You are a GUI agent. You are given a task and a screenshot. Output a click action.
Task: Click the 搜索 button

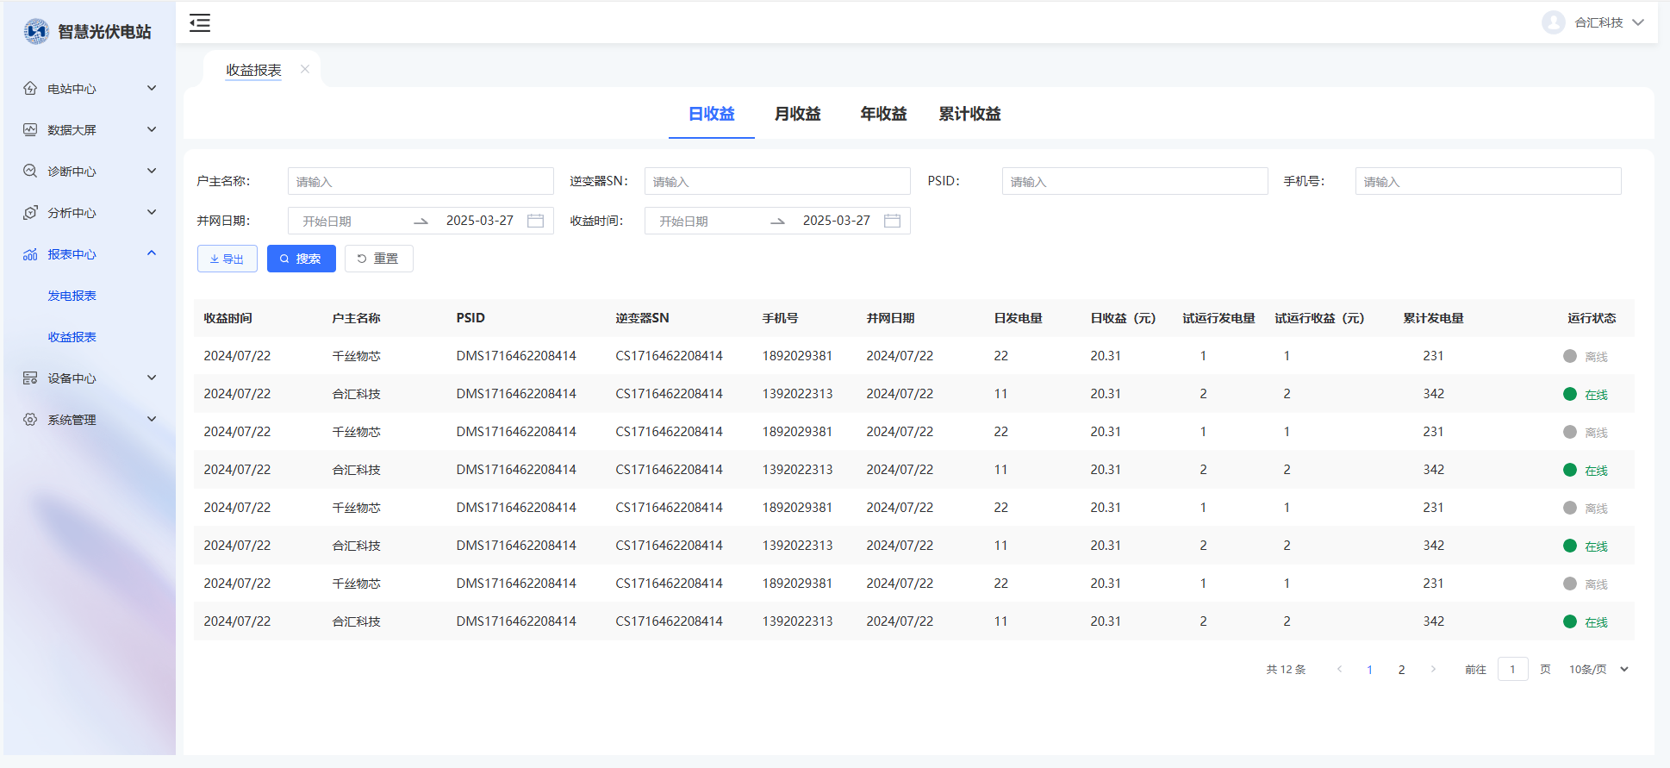point(301,259)
